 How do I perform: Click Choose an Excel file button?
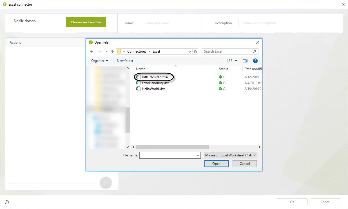86,22
